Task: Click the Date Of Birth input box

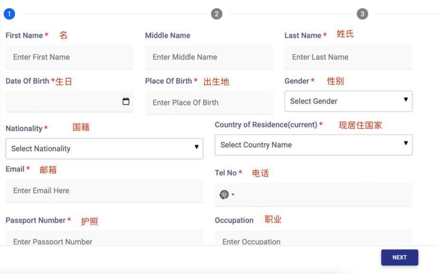Action: pyautogui.click(x=62, y=101)
